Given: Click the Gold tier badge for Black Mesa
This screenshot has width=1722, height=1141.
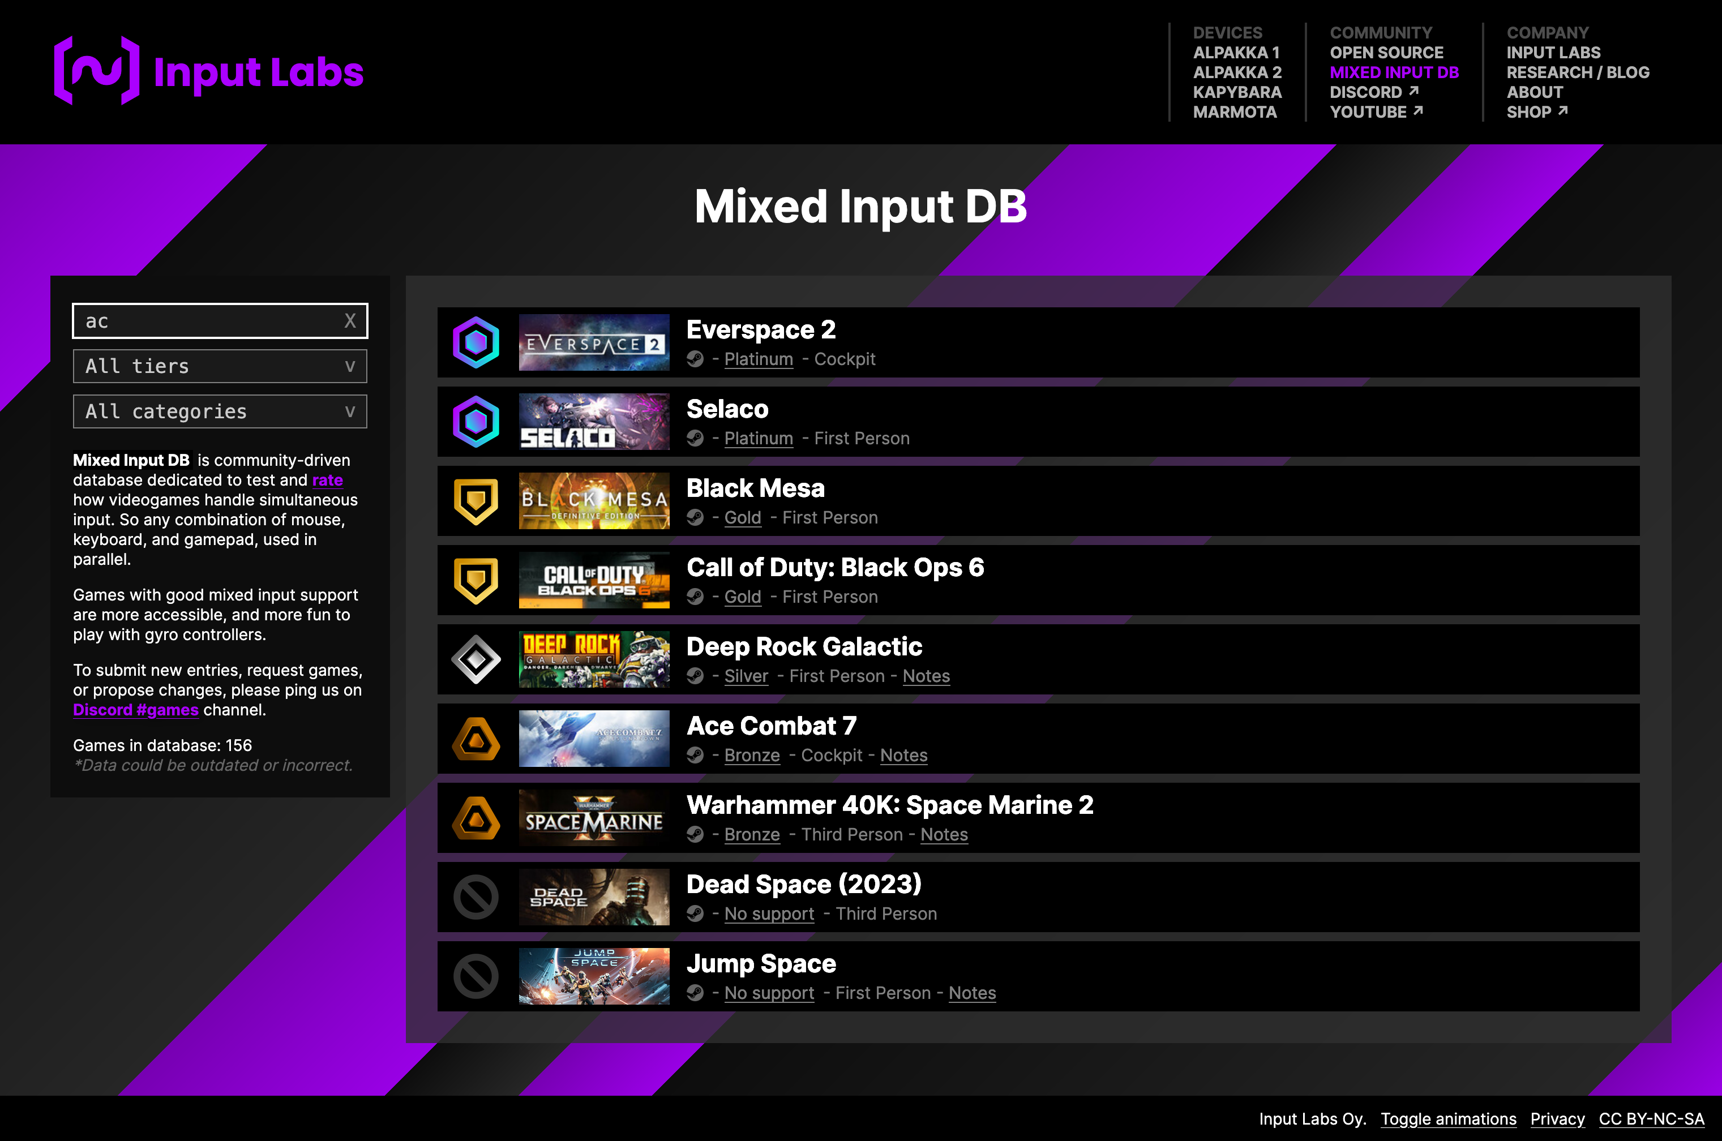Looking at the screenshot, I should [x=476, y=501].
